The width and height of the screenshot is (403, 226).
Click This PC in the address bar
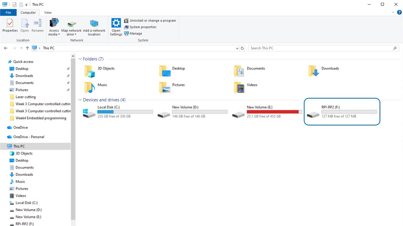(48, 48)
